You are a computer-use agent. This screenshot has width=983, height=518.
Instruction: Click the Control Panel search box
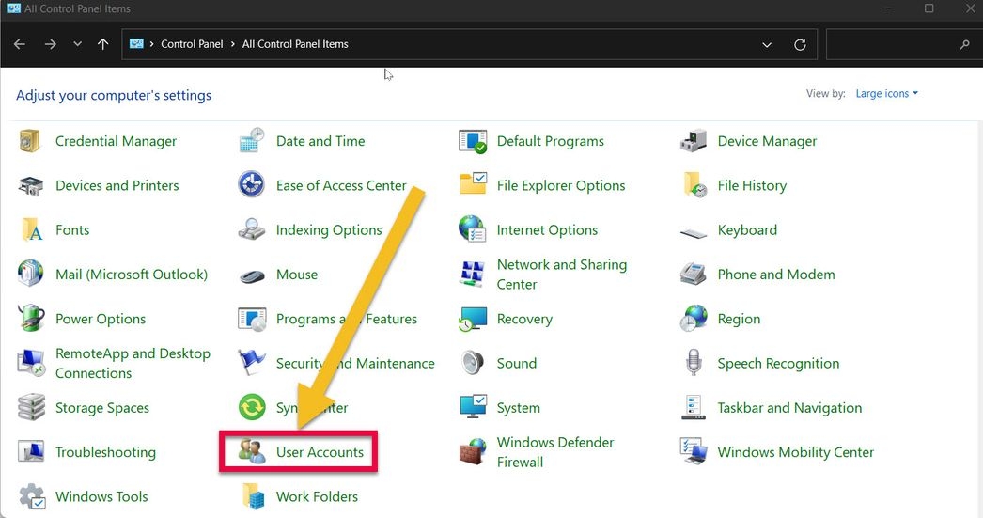[893, 44]
